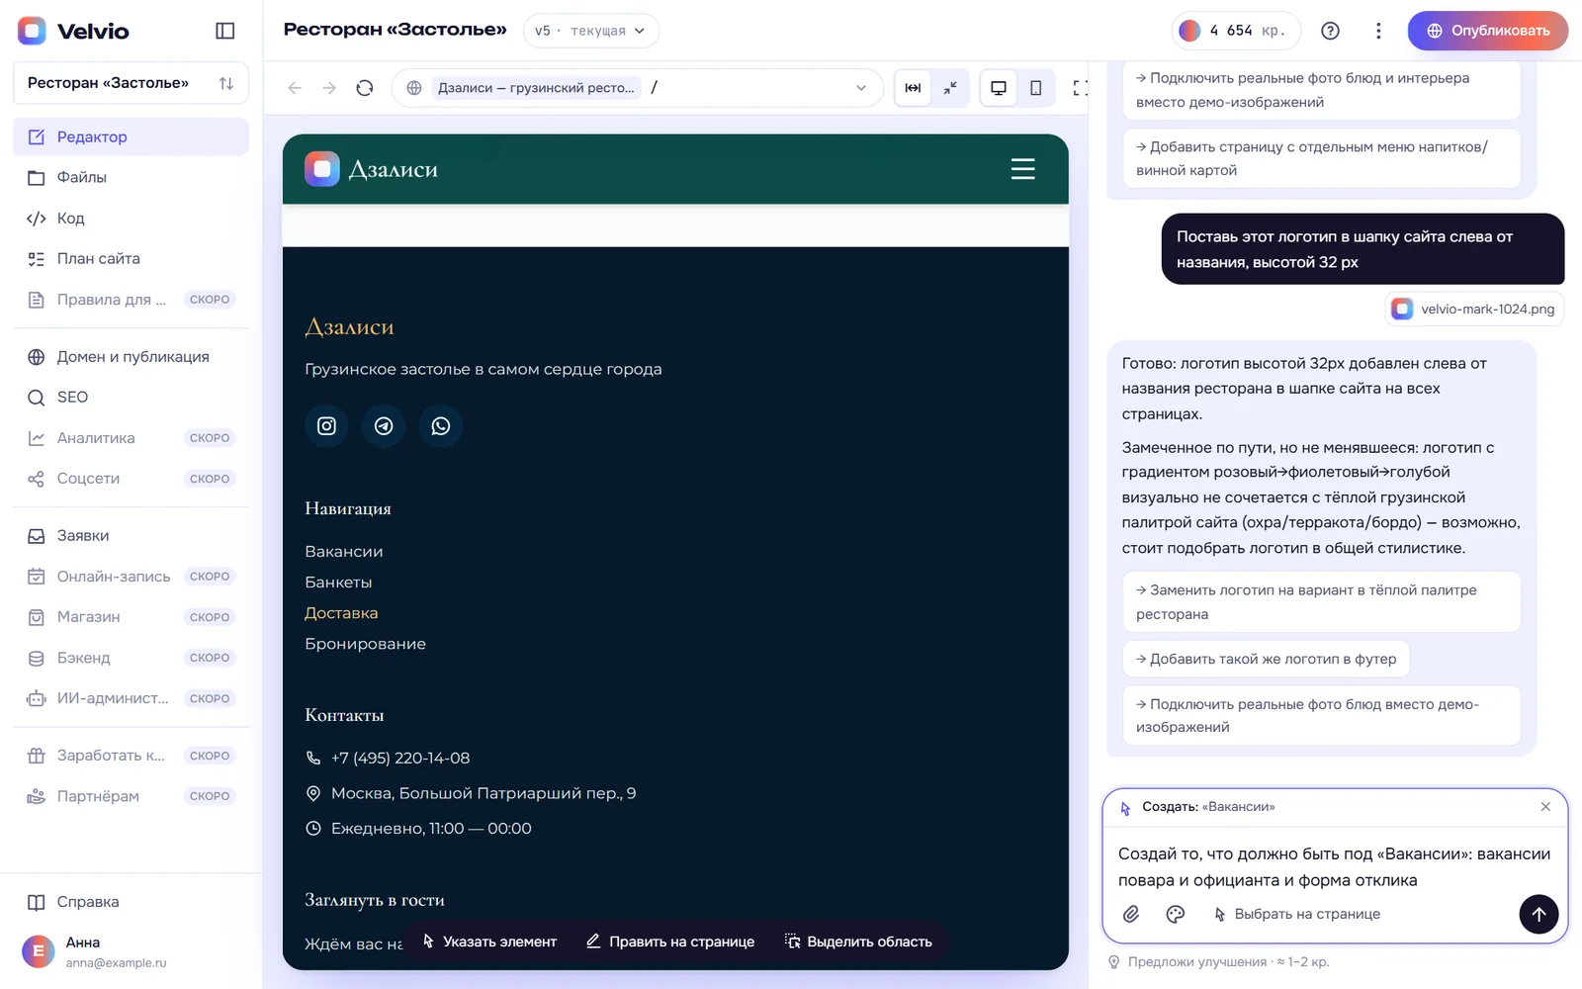
Task: Click the Вакансии footer link
Action: [344, 552]
